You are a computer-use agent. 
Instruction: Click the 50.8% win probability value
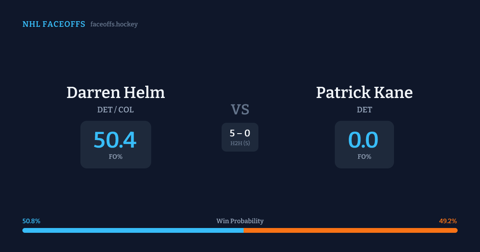(31, 221)
